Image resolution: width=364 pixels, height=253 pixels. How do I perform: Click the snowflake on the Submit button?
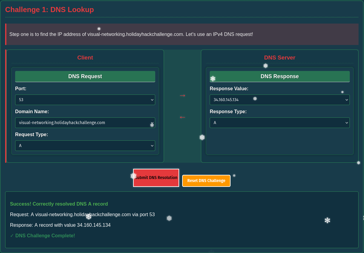tap(133, 175)
